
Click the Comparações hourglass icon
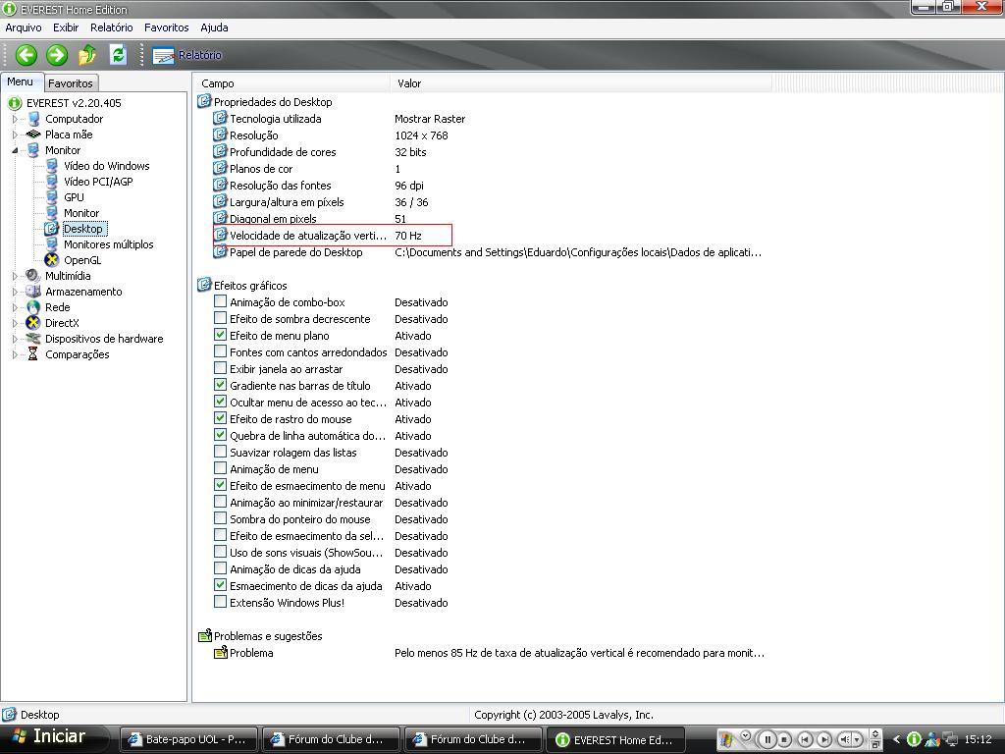point(32,354)
